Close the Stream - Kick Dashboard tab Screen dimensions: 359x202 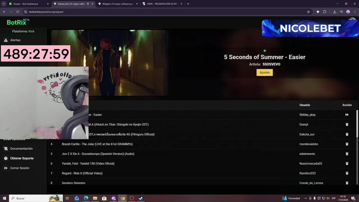coord(48,4)
